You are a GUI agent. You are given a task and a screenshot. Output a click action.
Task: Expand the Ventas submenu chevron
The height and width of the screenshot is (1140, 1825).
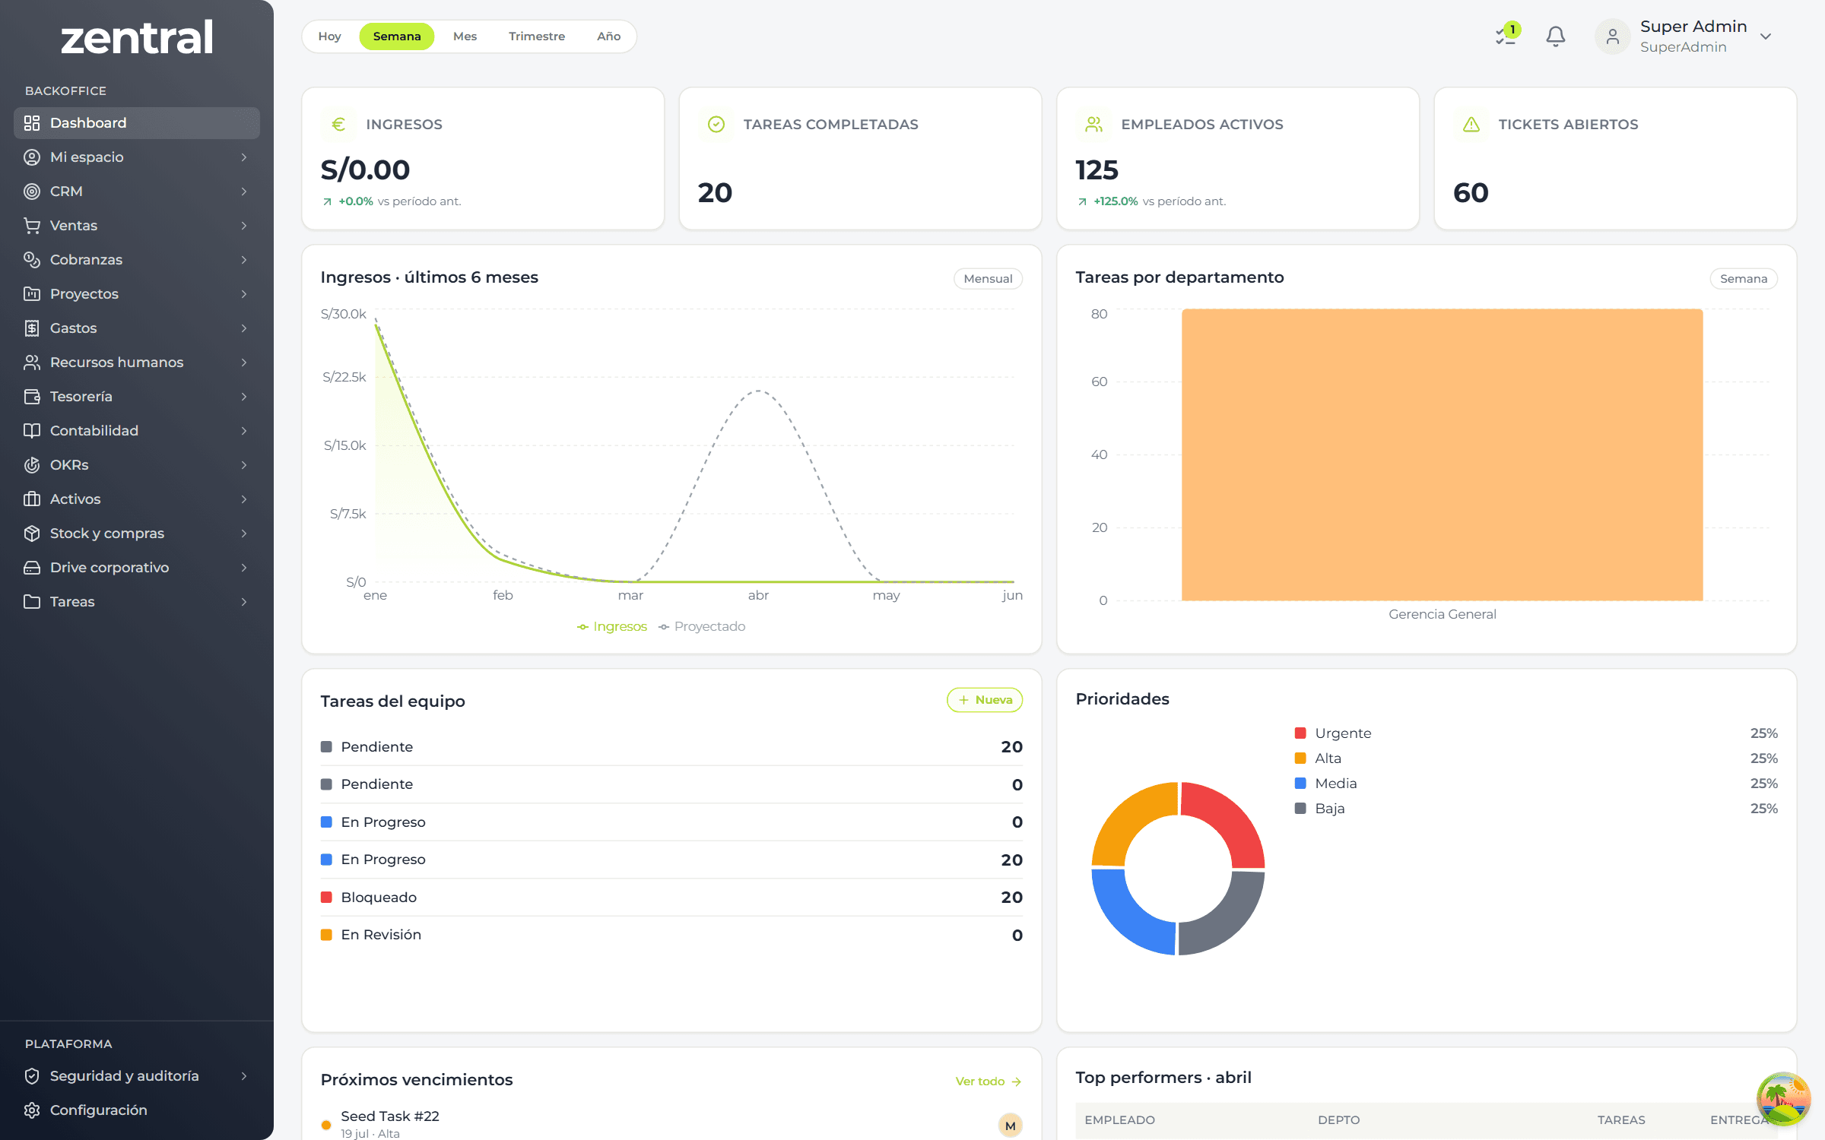244,226
